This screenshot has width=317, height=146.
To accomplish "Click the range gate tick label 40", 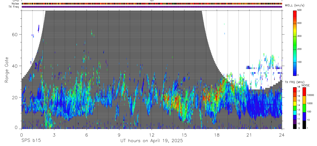I will click(15, 66).
